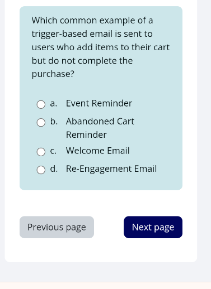Image resolution: width=211 pixels, height=289 pixels.
Task: Select the radio button for option a
Action: [41, 104]
